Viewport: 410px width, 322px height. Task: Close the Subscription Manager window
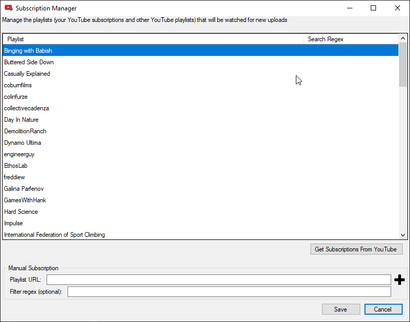click(397, 8)
